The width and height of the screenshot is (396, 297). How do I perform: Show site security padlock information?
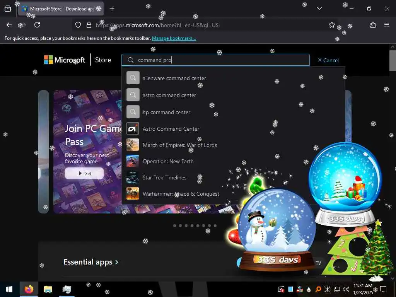click(x=89, y=25)
